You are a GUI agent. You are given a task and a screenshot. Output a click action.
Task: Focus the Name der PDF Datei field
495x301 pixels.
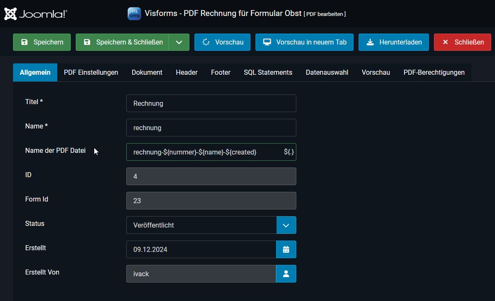[x=202, y=152]
